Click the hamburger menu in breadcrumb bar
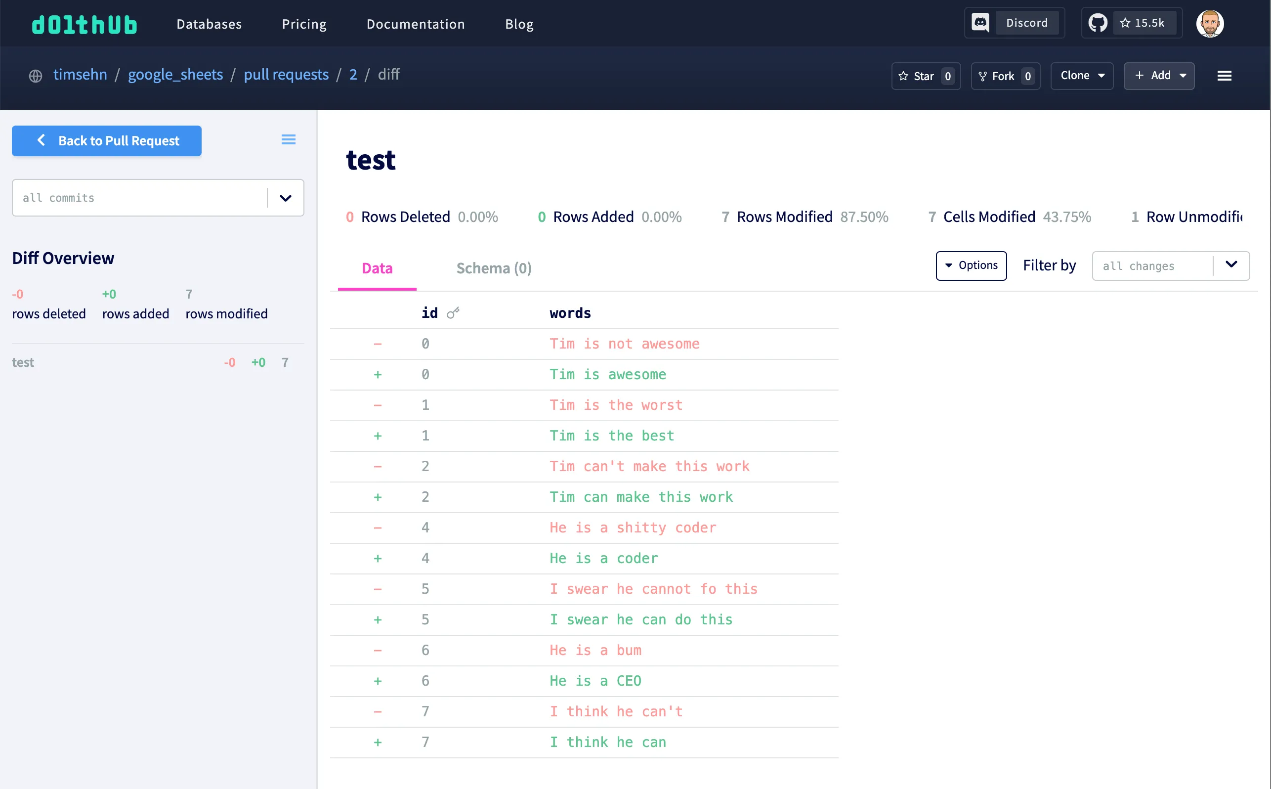 pyautogui.click(x=1224, y=76)
